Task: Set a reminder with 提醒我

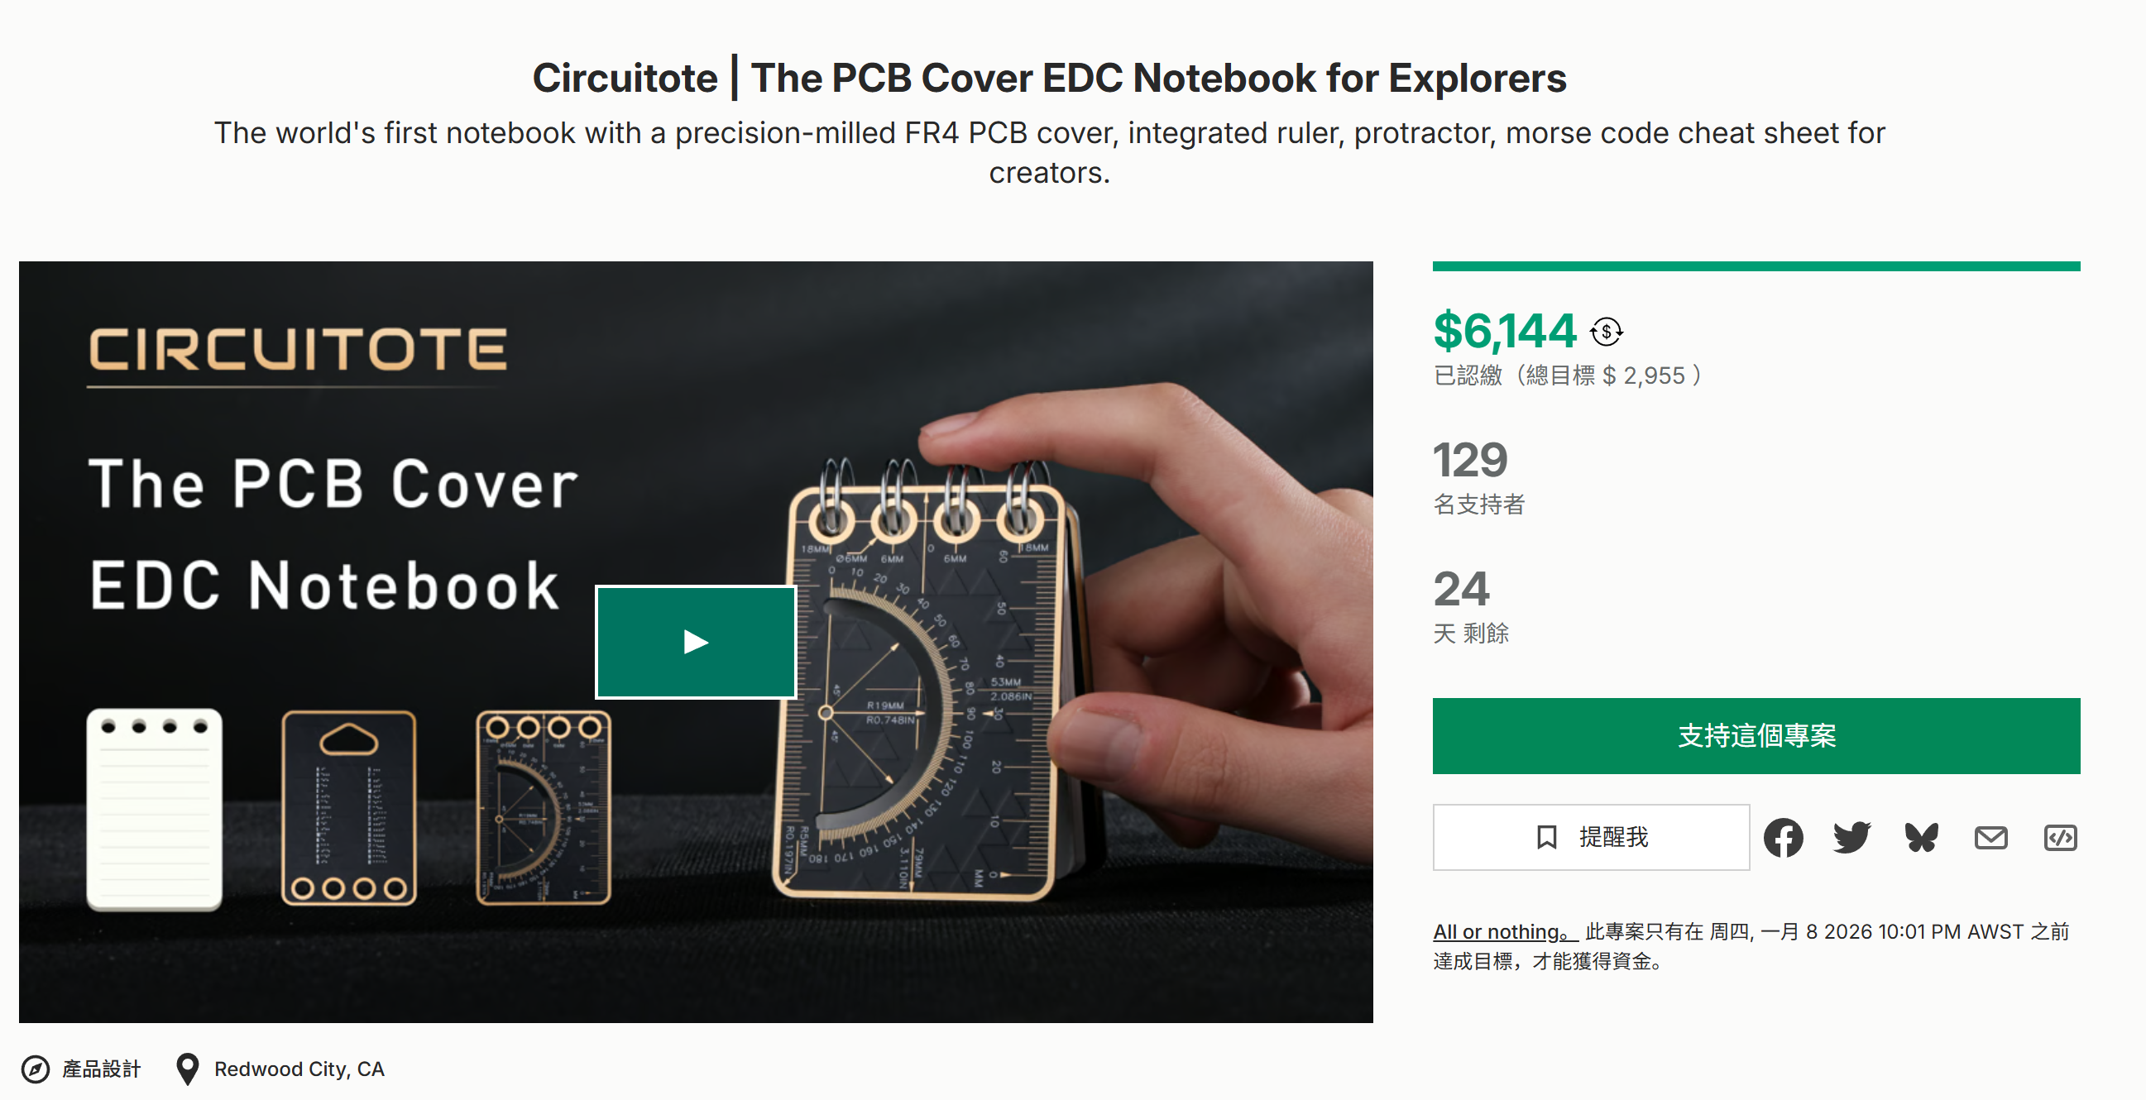Action: tap(1591, 838)
